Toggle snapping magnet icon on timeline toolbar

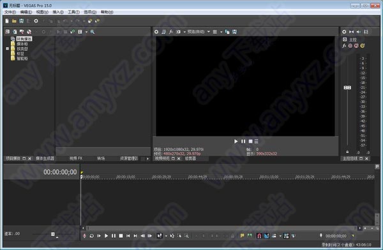(x=259, y=235)
